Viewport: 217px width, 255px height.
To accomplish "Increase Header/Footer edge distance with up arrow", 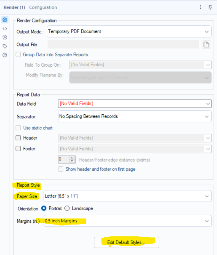I will tap(72, 158).
